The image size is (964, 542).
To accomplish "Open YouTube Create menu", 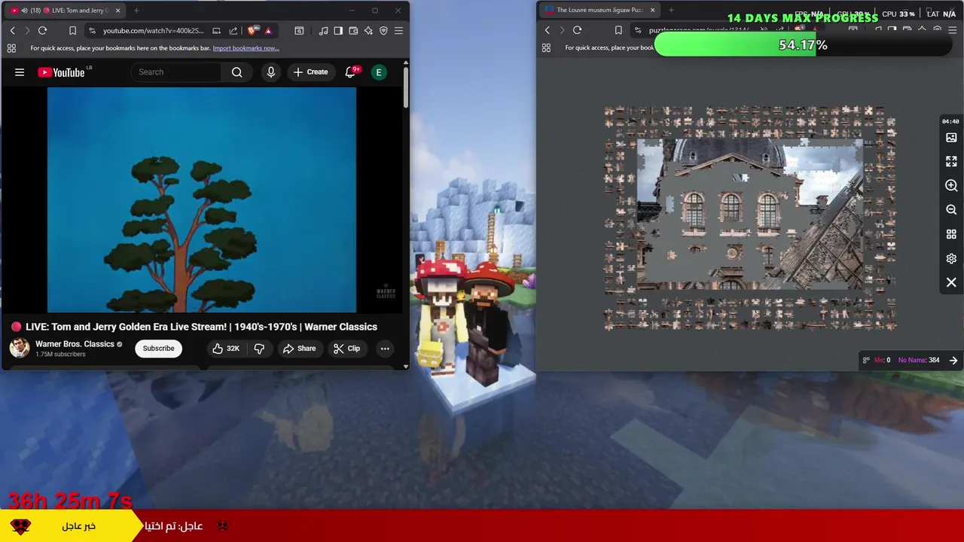I will pos(310,72).
